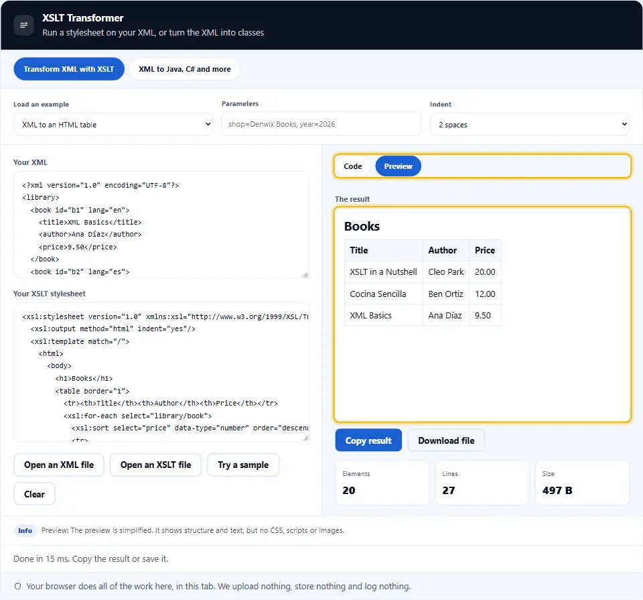Click the Try a sample button

(243, 465)
